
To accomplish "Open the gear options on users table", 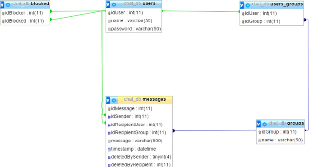I will (x=114, y=5).
